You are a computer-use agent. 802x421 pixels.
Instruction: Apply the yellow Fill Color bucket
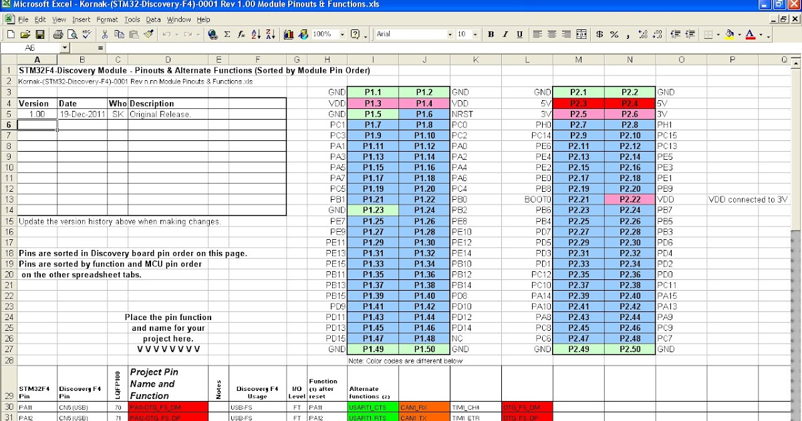(x=730, y=34)
